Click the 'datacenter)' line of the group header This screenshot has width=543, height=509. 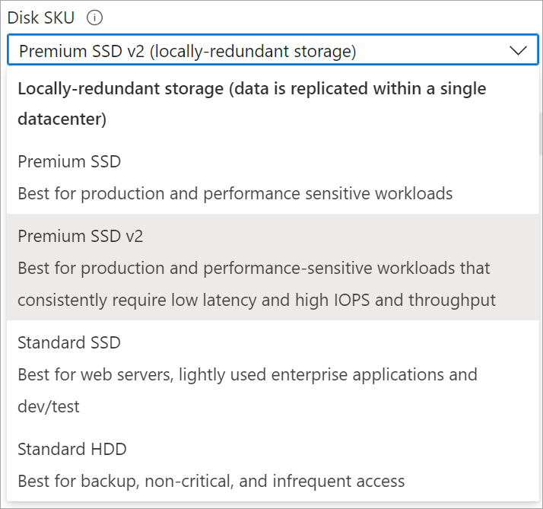click(62, 119)
